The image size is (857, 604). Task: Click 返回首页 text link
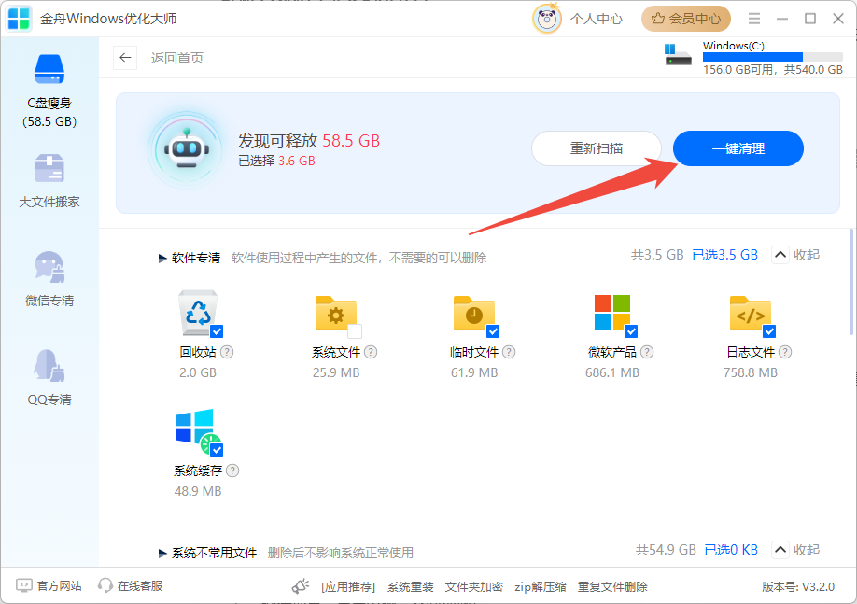click(x=177, y=58)
